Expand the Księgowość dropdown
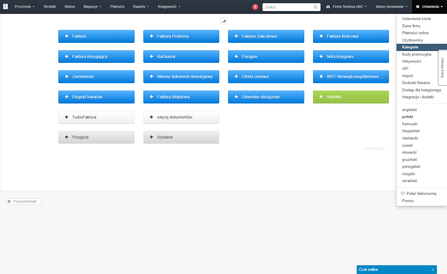The width and height of the screenshot is (447, 274). tap(169, 7)
